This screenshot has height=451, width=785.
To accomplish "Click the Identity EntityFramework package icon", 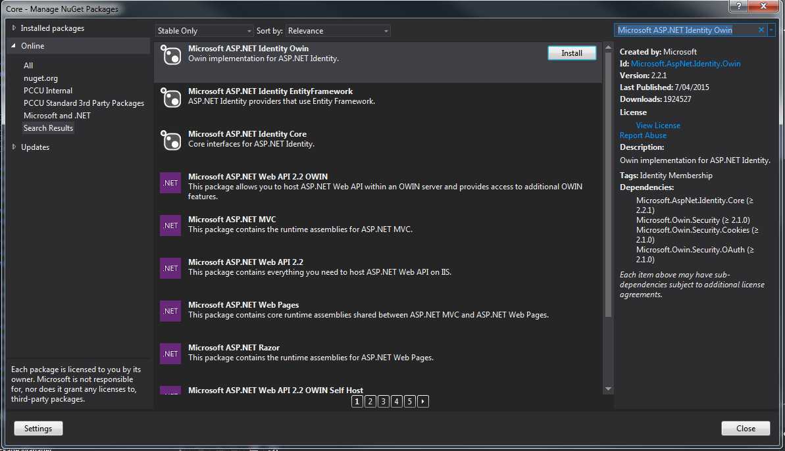I will (x=170, y=97).
